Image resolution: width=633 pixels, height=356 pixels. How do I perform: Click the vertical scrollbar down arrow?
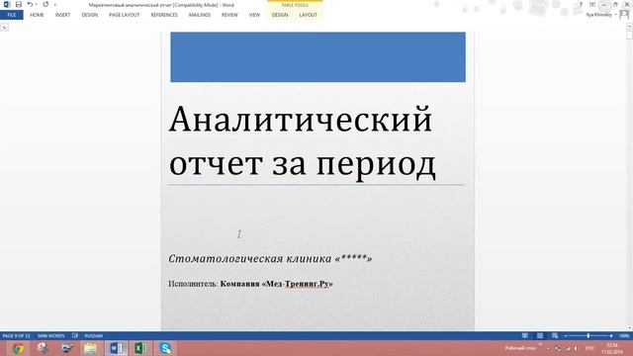tap(629, 327)
